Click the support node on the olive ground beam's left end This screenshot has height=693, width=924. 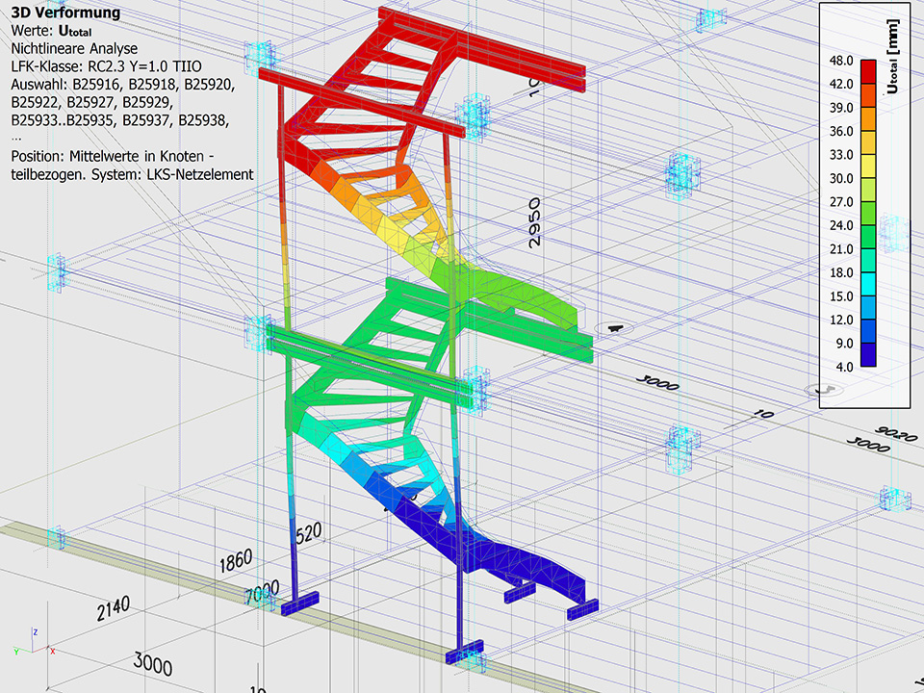(x=57, y=537)
